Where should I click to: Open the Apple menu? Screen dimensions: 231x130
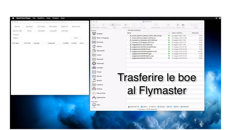pos(13,18)
